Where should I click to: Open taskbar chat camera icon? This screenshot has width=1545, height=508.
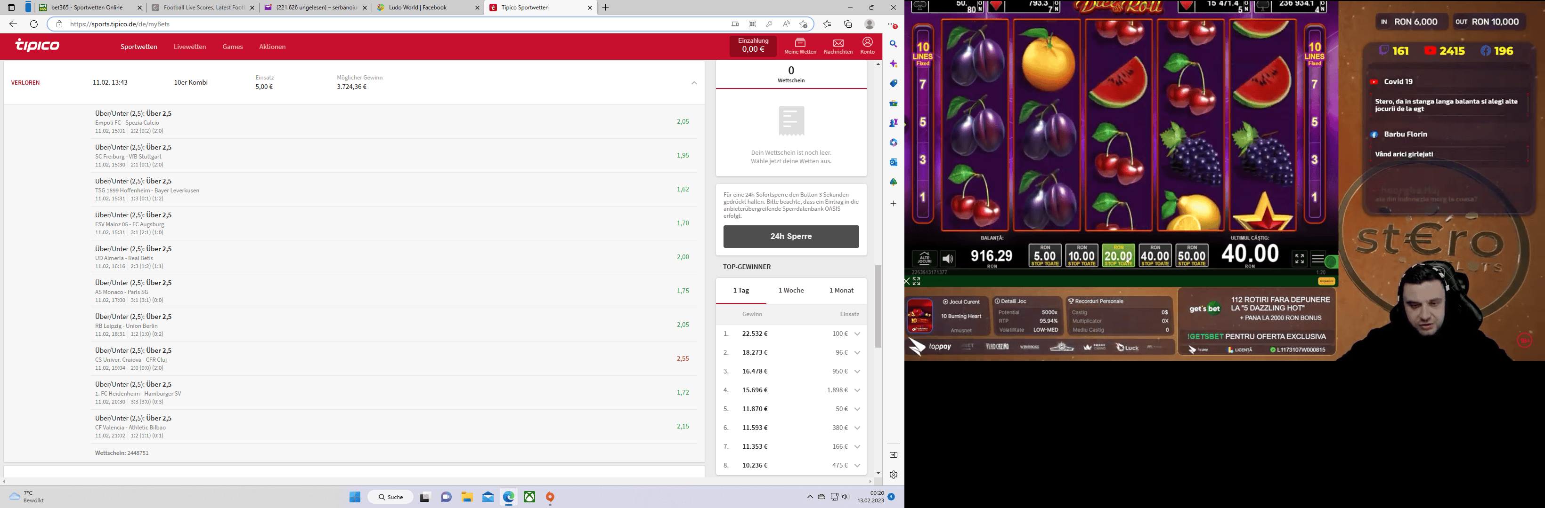[x=446, y=497]
